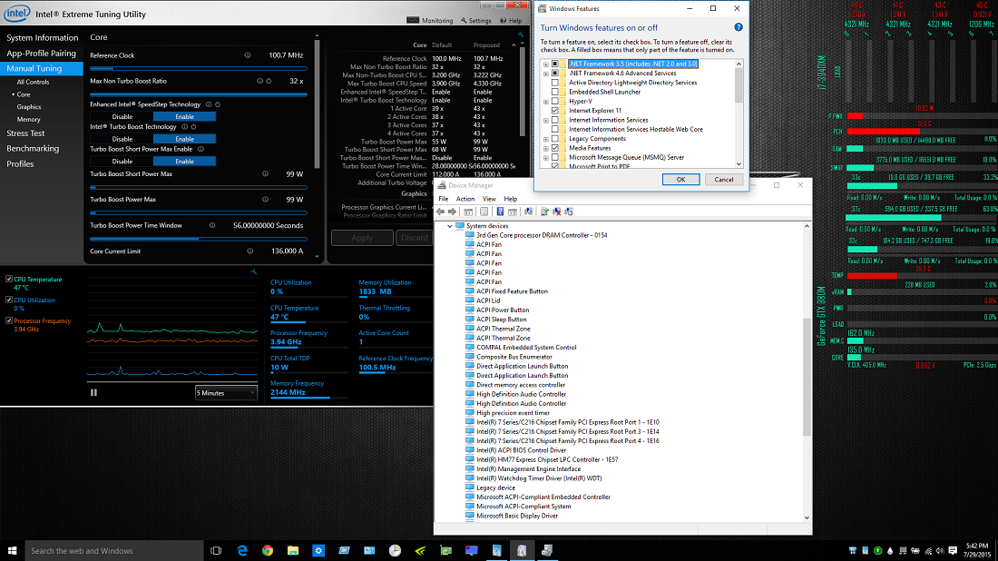Enable Enhanced Intel SpeedStep Technology

pyautogui.click(x=184, y=116)
